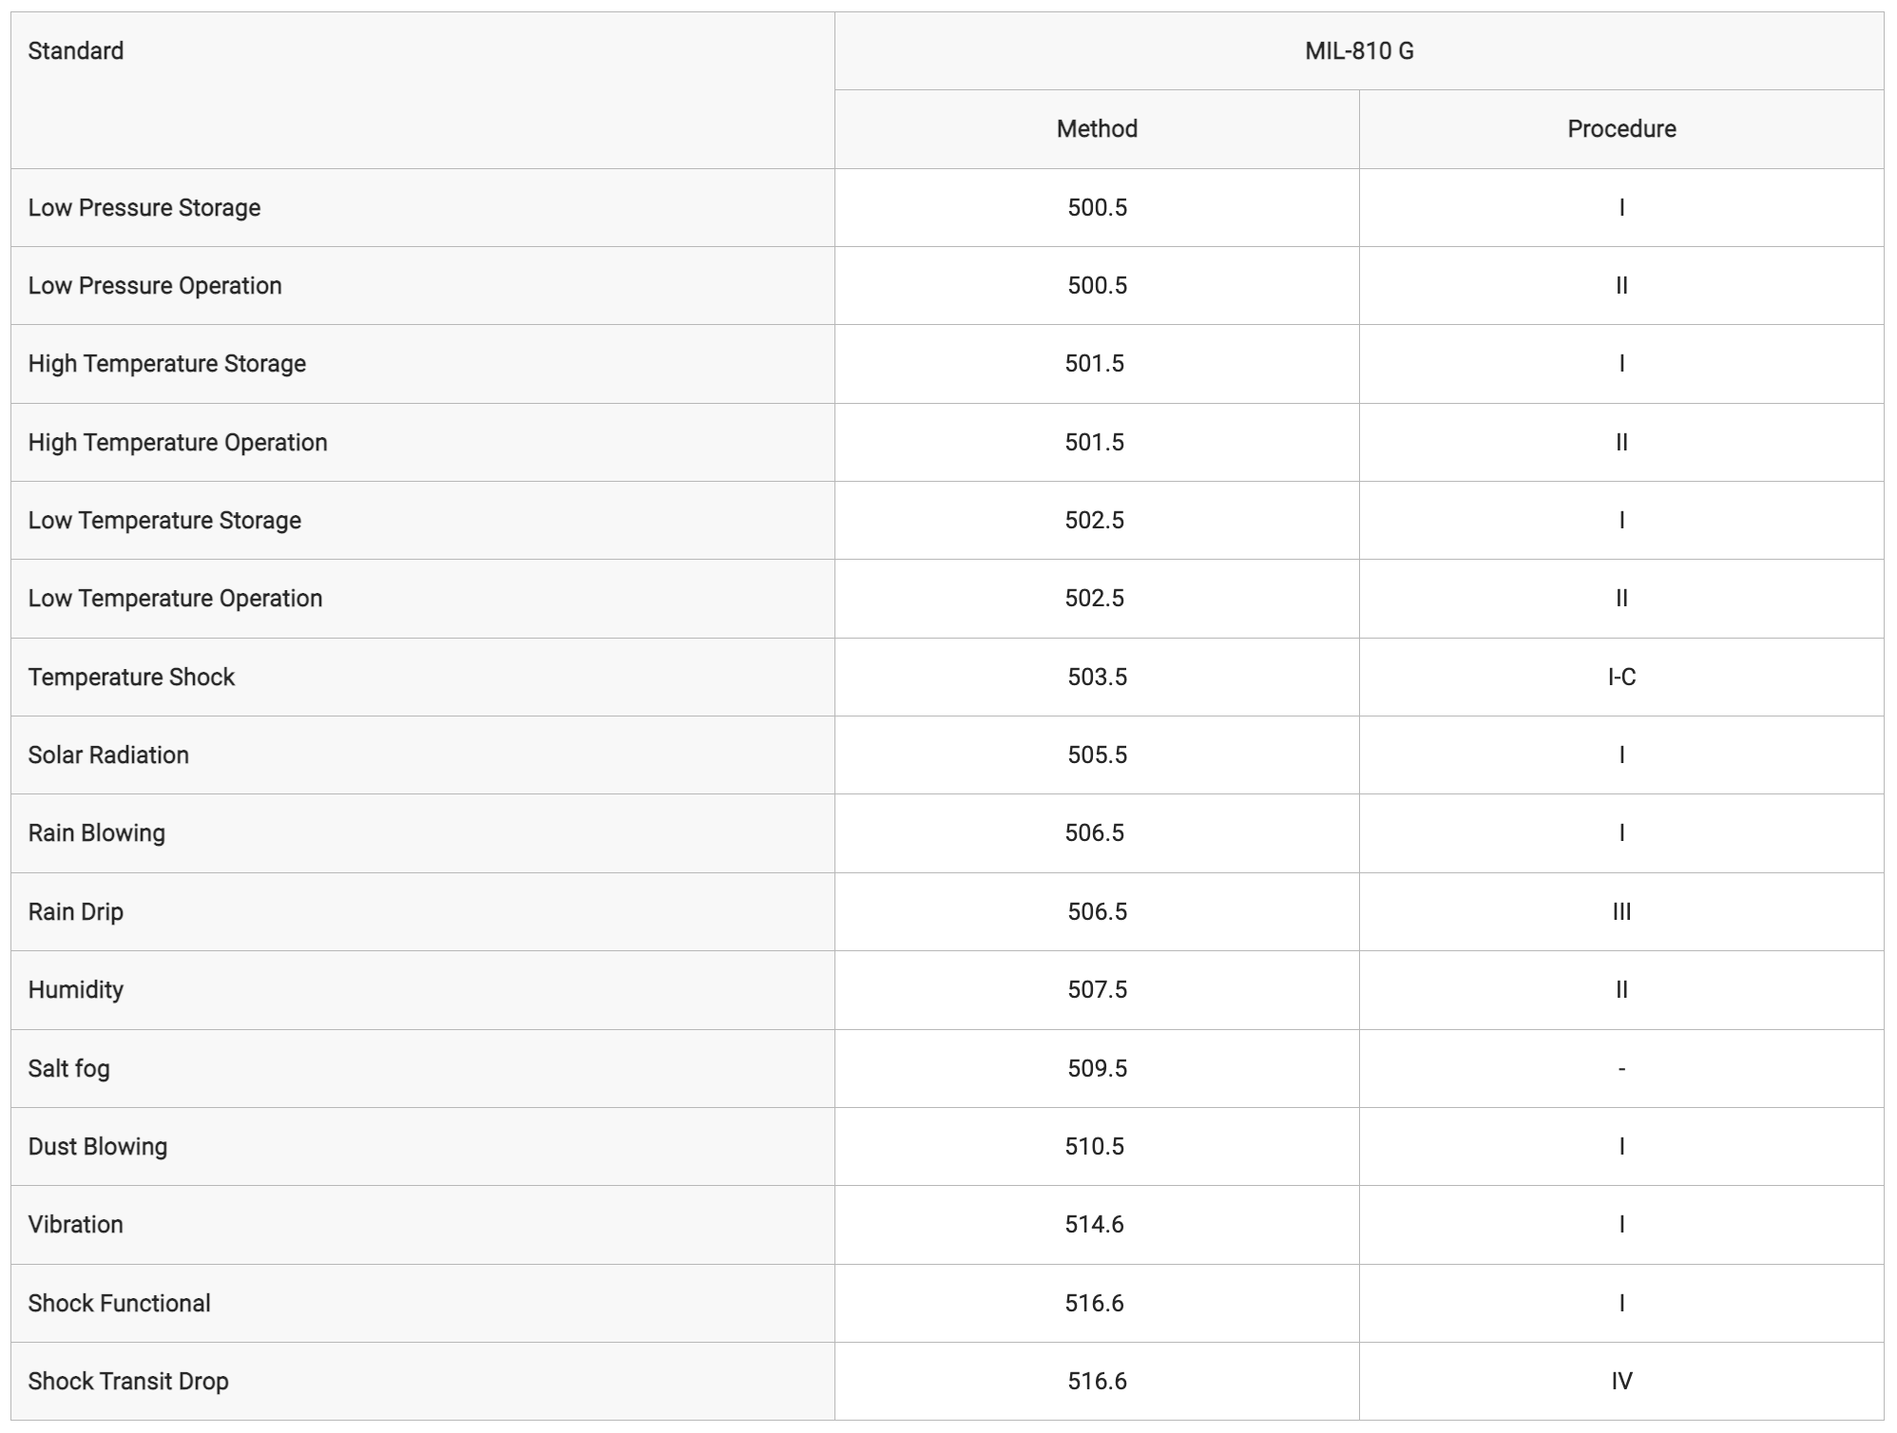This screenshot has width=1897, height=1433.
Task: Select the Salt fog row label
Action: coord(423,1069)
